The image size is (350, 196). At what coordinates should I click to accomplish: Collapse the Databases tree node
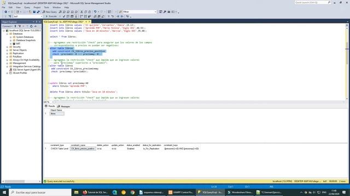click(7, 34)
